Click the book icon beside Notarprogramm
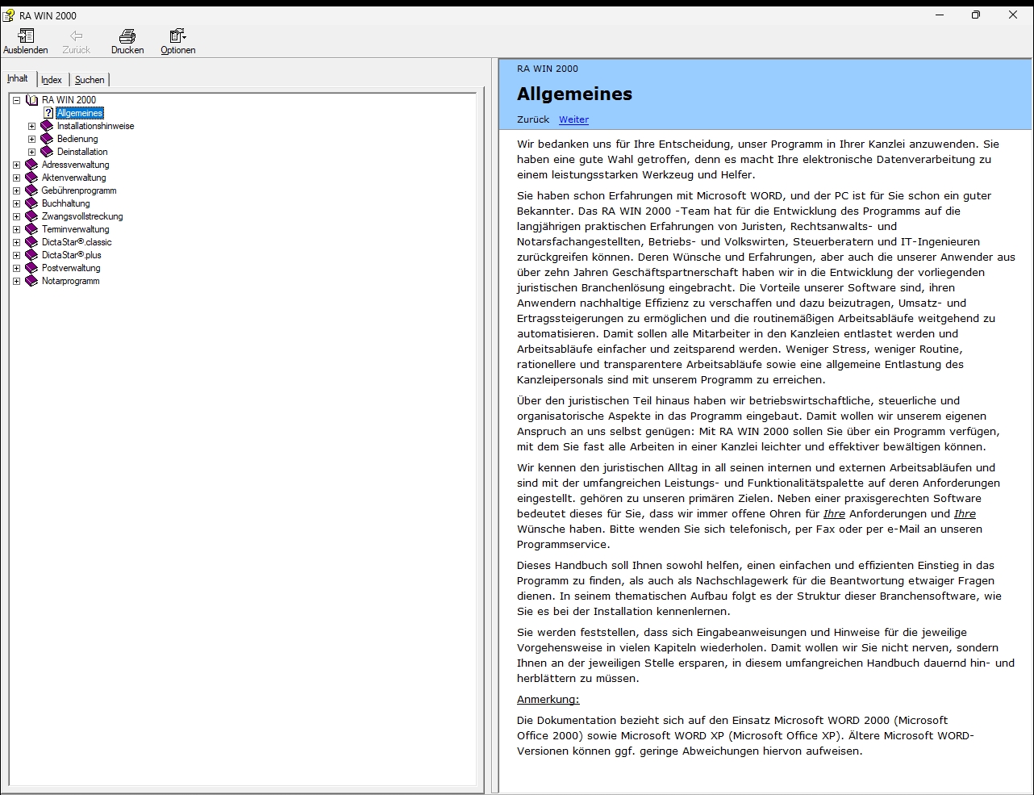 (31, 281)
